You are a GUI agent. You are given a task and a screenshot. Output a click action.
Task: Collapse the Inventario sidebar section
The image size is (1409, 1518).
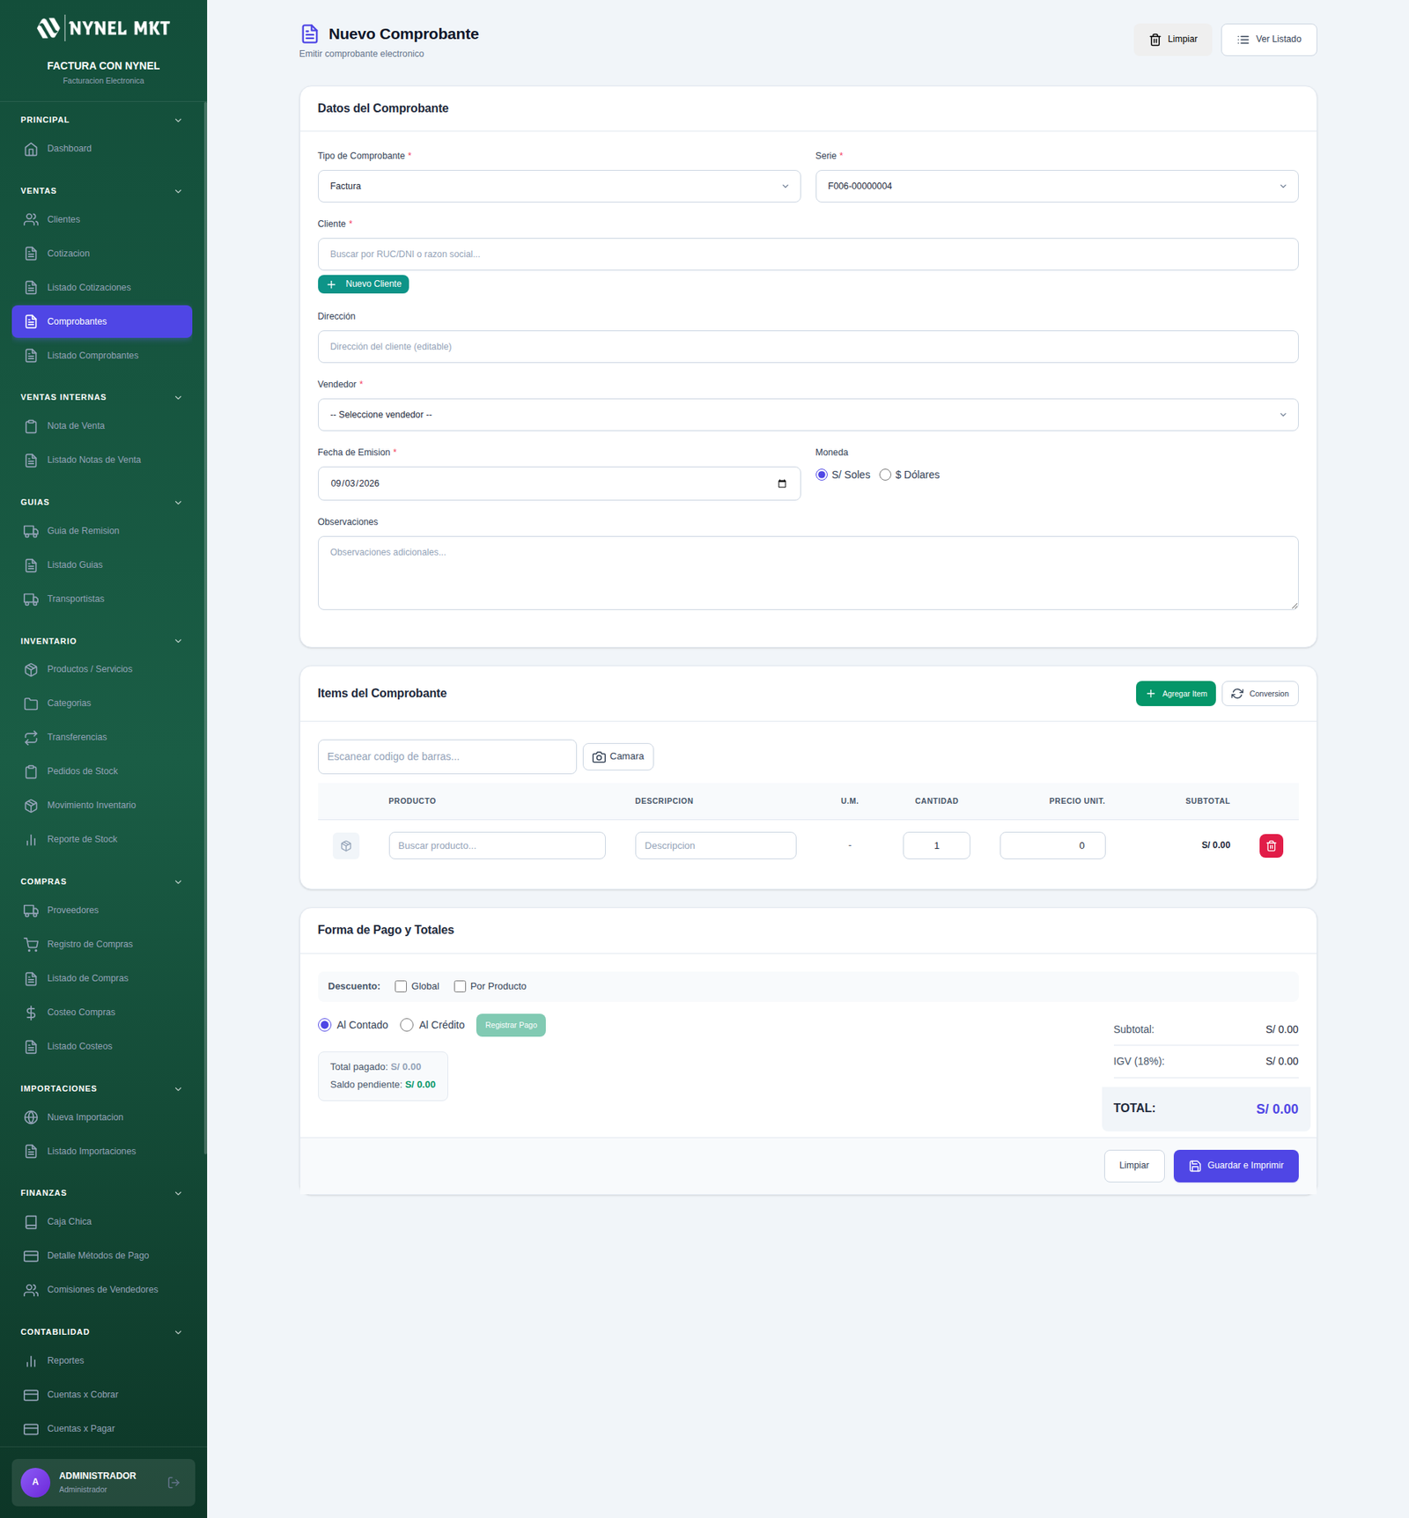point(178,641)
